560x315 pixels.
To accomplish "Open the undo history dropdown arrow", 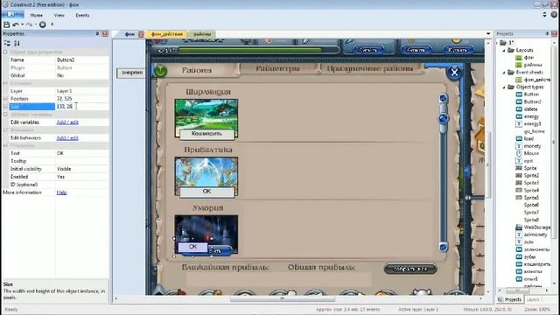I will [22, 24].
